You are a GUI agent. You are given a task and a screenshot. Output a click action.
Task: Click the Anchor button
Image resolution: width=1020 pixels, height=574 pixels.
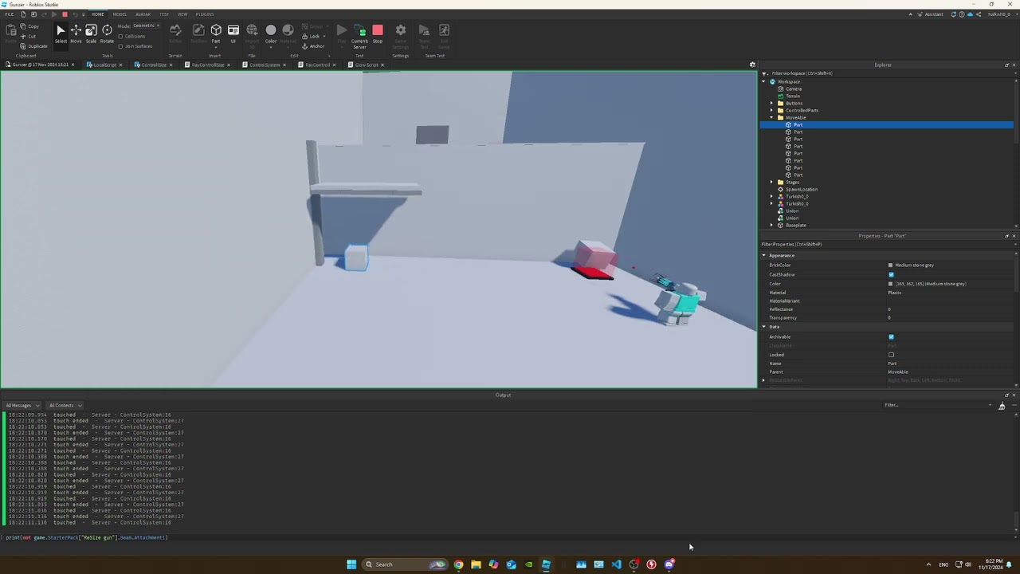pyautogui.click(x=313, y=46)
